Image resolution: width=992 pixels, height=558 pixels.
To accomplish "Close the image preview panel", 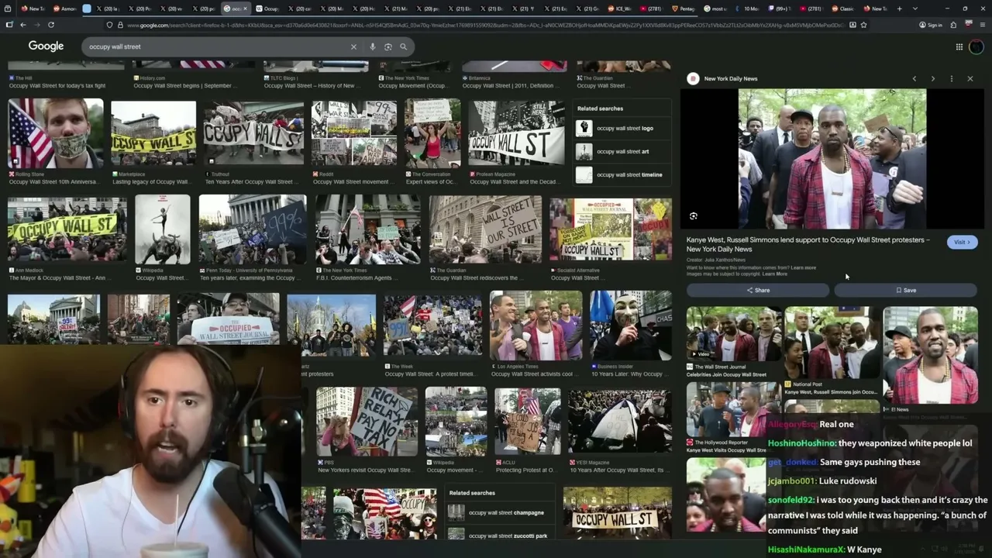I will (x=970, y=78).
